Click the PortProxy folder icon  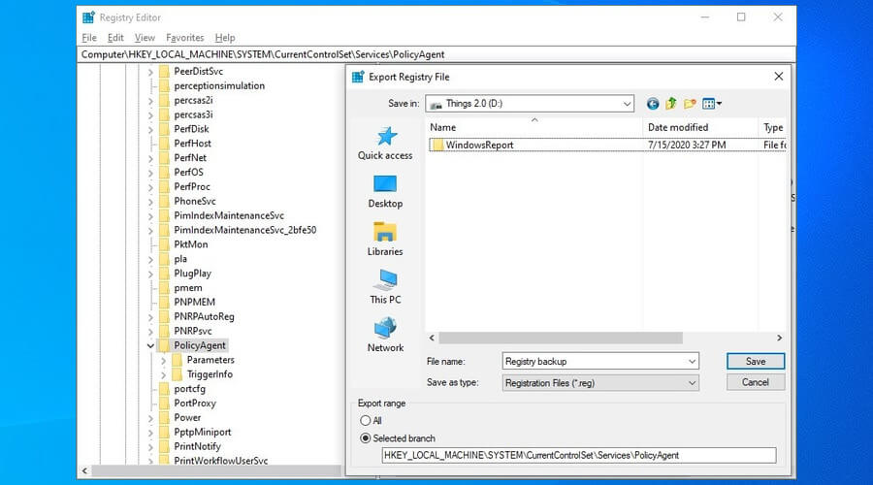pyautogui.click(x=164, y=404)
